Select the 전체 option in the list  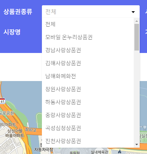88,24
